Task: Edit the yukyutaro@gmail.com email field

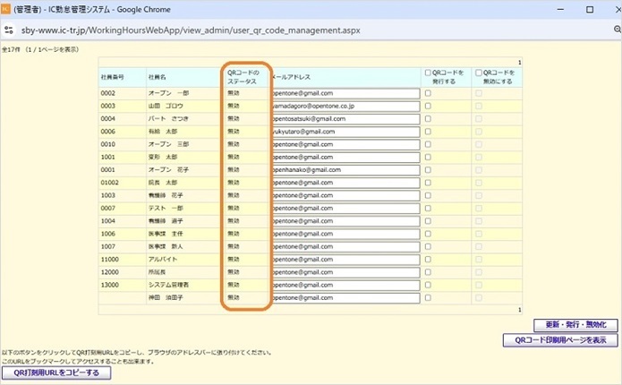Action: pos(345,132)
